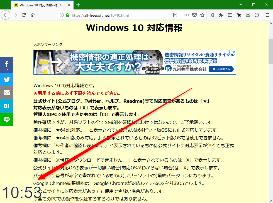Open the Firefox hamburger menu
This screenshot has height=203, width=273.
[x=268, y=15]
